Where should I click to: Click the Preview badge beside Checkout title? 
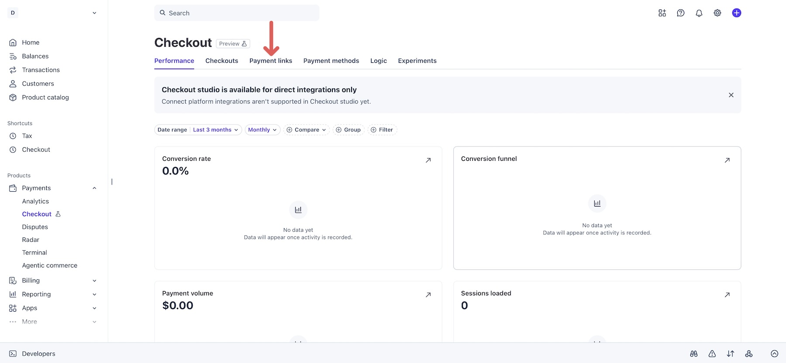(233, 44)
